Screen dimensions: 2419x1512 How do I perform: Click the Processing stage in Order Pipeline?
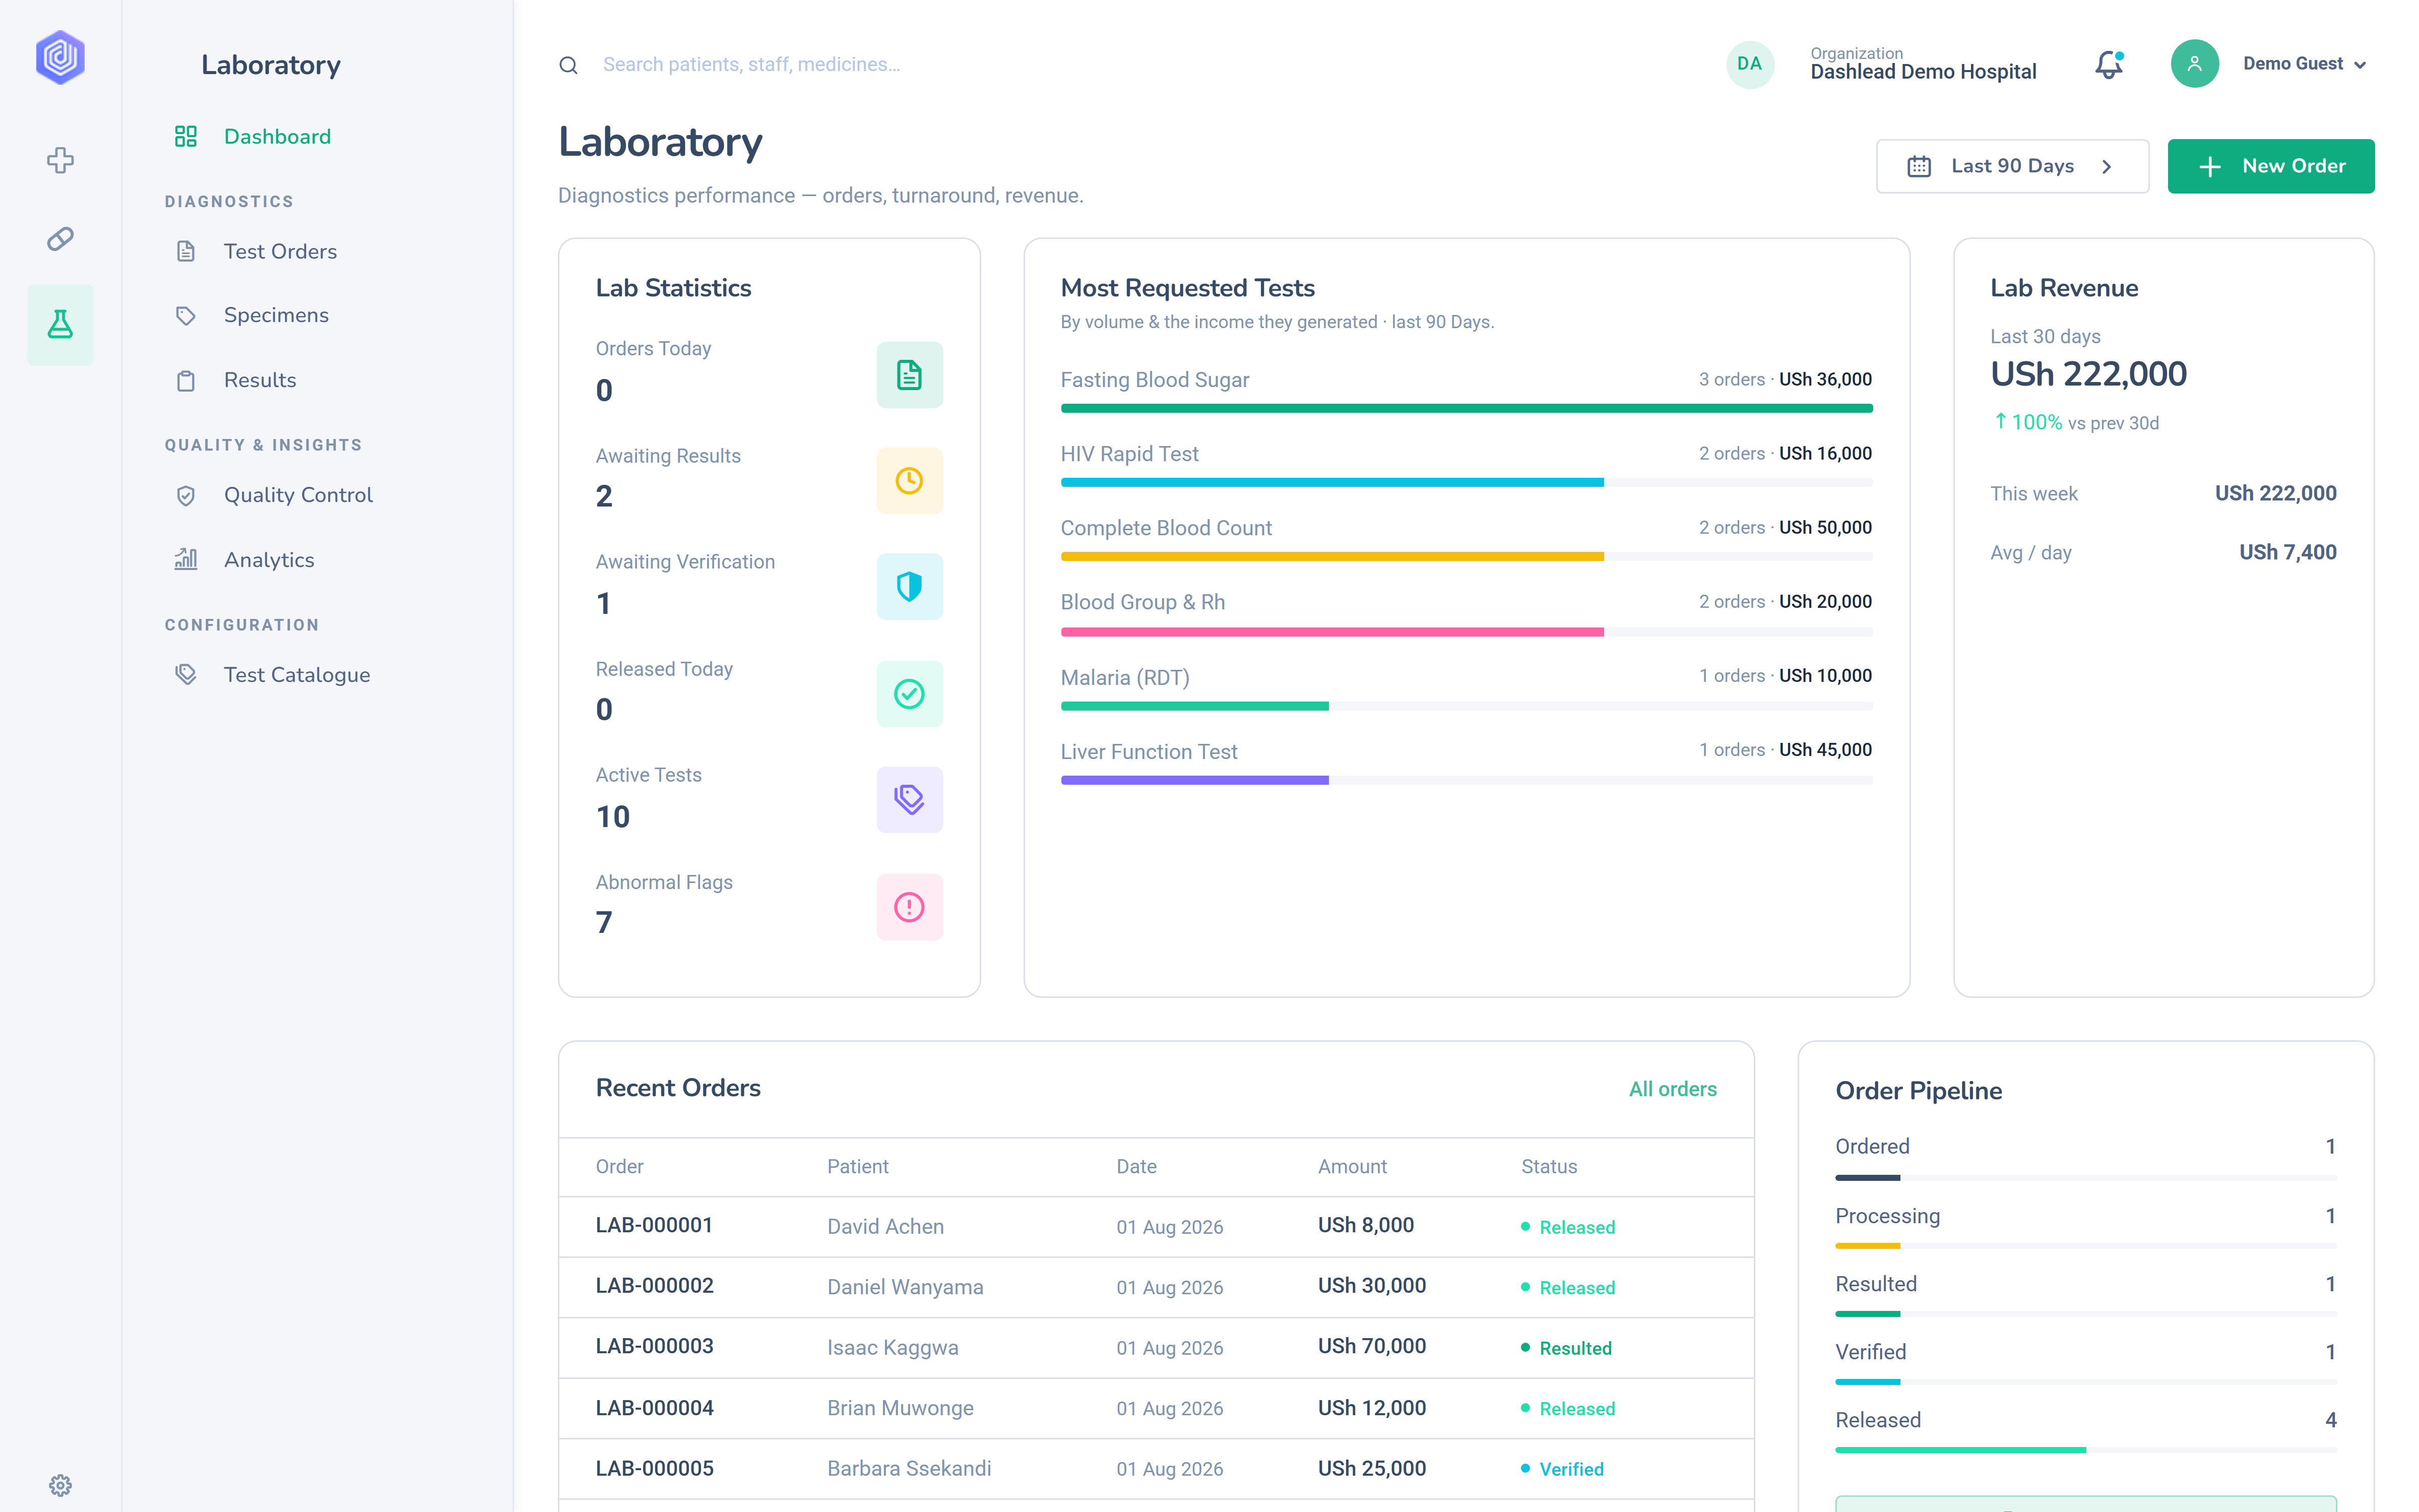click(x=2085, y=1227)
